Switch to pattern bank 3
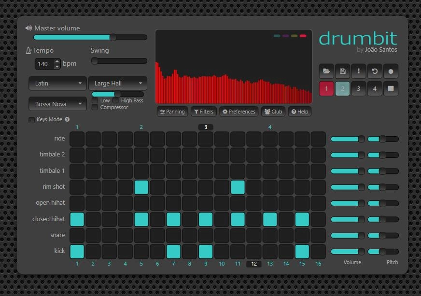This screenshot has height=296, width=421. [x=358, y=89]
